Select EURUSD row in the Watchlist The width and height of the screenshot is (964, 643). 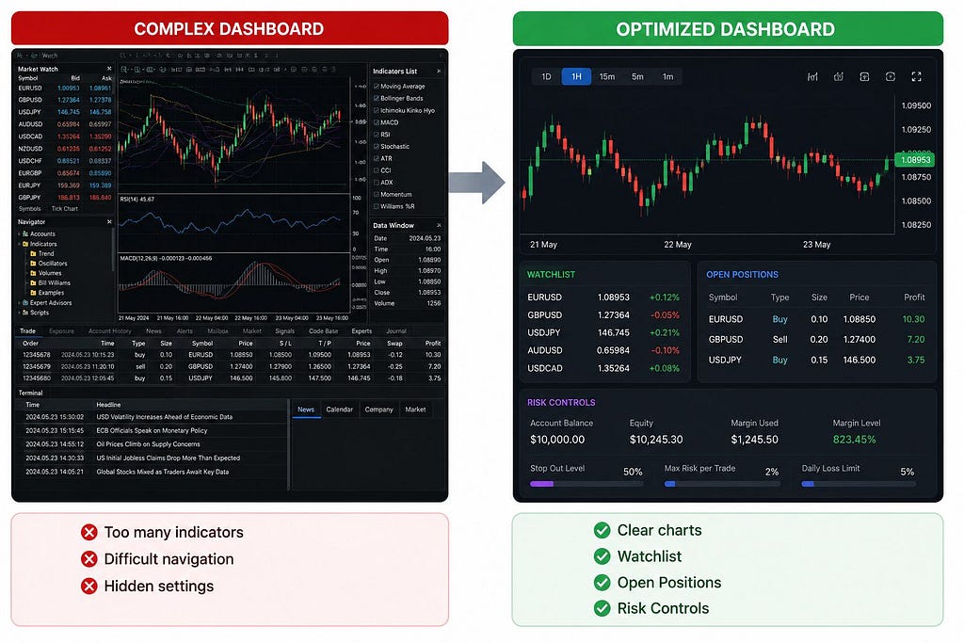coord(603,297)
